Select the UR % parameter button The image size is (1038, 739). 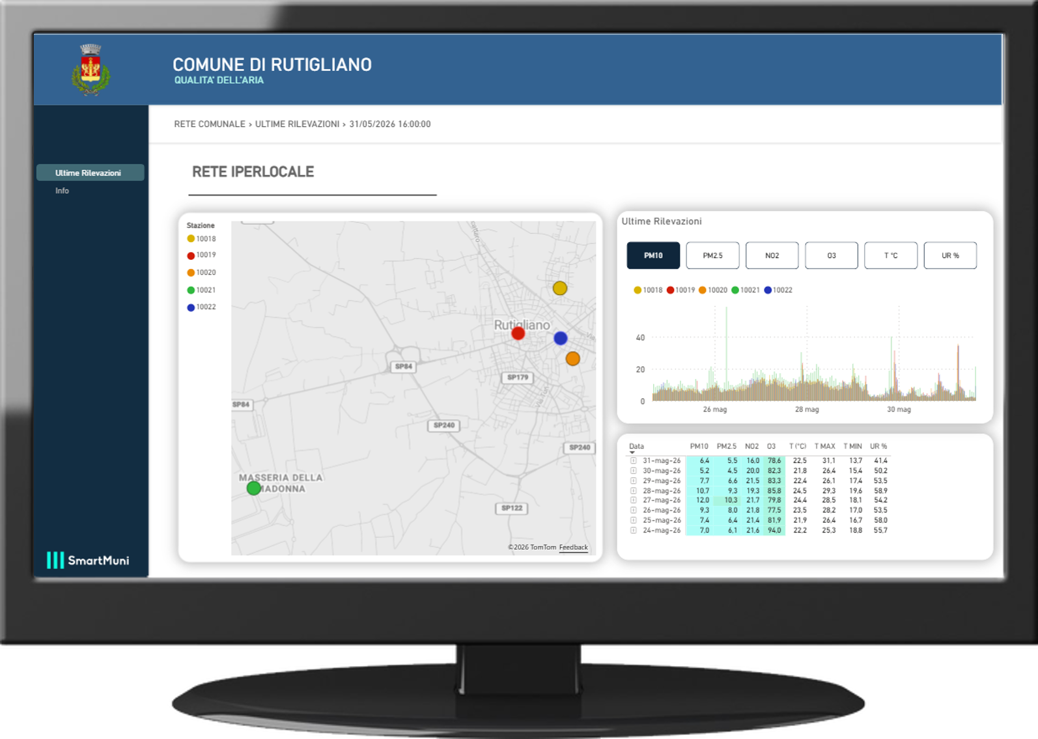pos(950,255)
